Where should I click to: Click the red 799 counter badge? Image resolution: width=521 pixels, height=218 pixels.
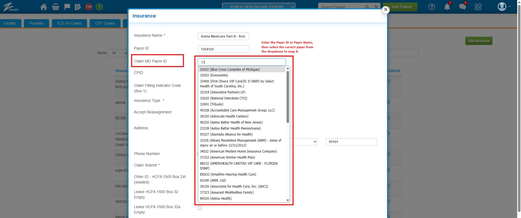click(89, 7)
